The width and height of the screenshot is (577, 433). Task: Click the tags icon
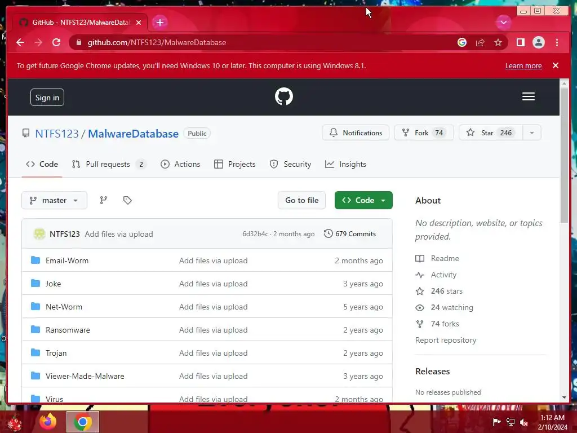click(127, 200)
